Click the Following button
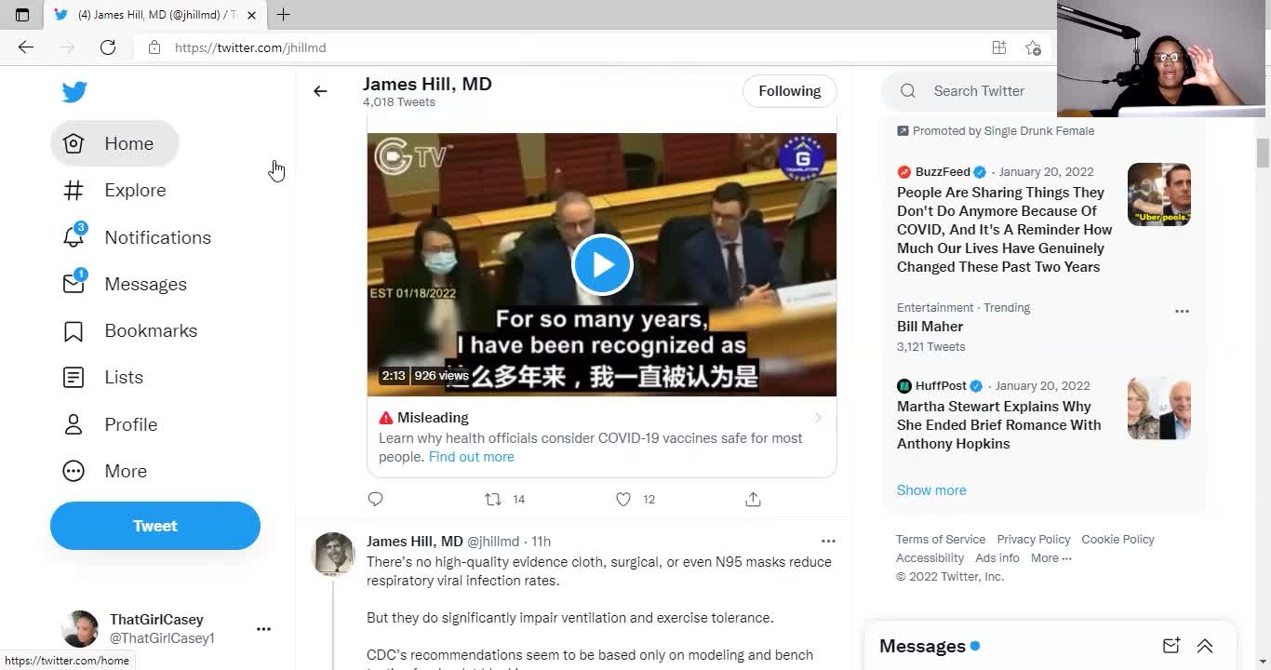This screenshot has width=1271, height=670. tap(789, 91)
